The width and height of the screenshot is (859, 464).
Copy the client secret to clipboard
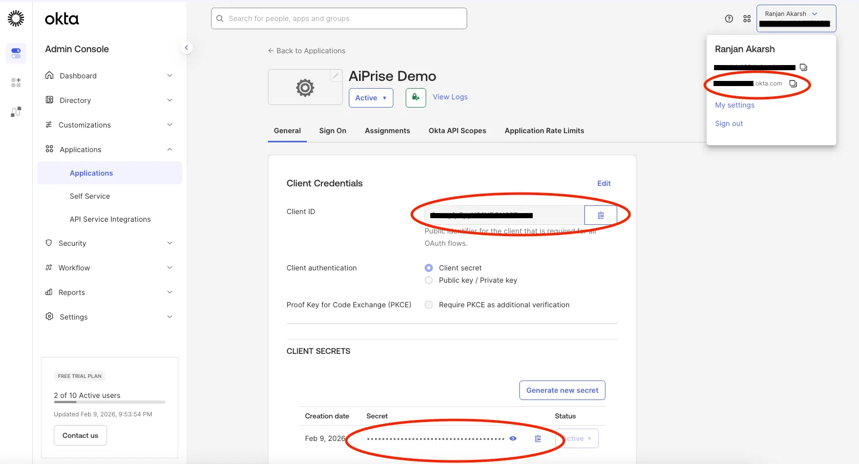pyautogui.click(x=538, y=438)
